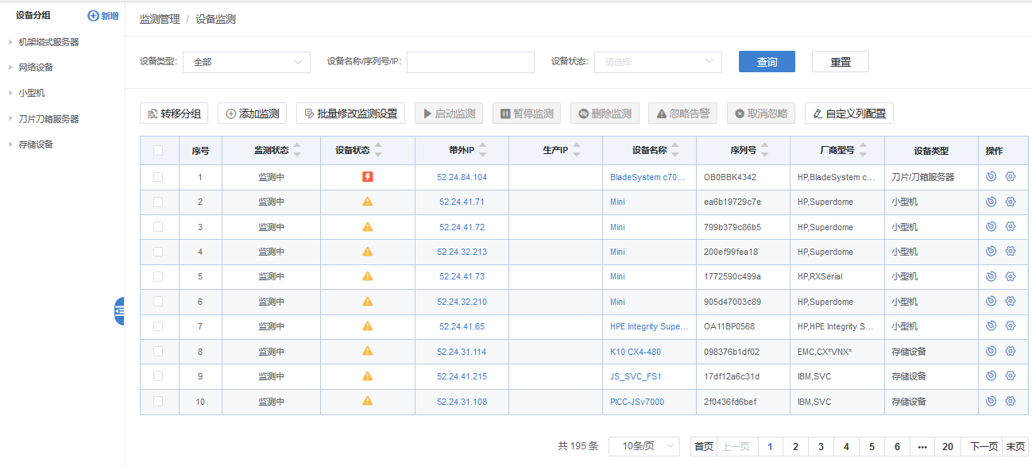Click history icon for JS_SVC_FS1 row

tap(991, 375)
